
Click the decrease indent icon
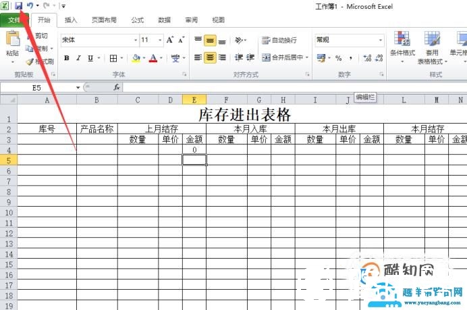239,57
